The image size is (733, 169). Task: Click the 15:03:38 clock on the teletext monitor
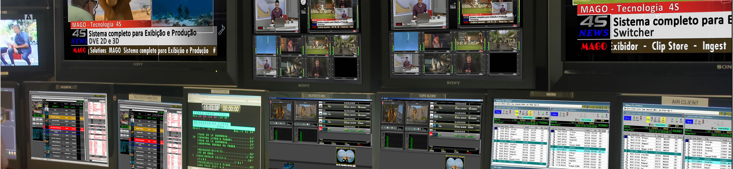[x=211, y=108]
